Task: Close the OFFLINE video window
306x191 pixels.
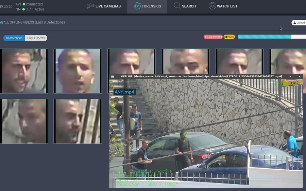Action: pos(300,77)
